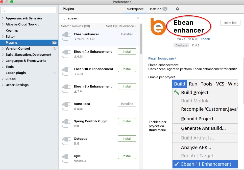
Task: Expand Version Control settings
Action: [x=3, y=48]
